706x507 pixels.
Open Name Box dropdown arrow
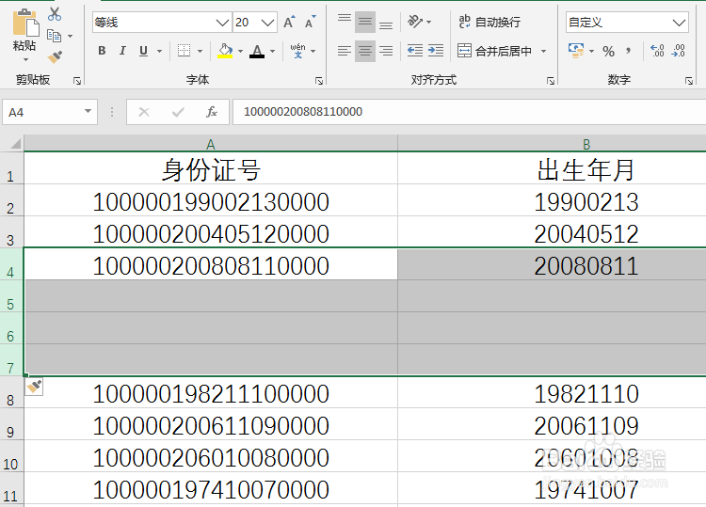pos(88,112)
